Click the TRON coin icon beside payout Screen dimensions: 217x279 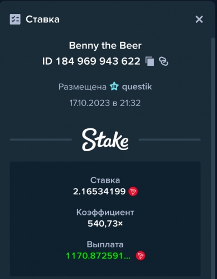141,256
